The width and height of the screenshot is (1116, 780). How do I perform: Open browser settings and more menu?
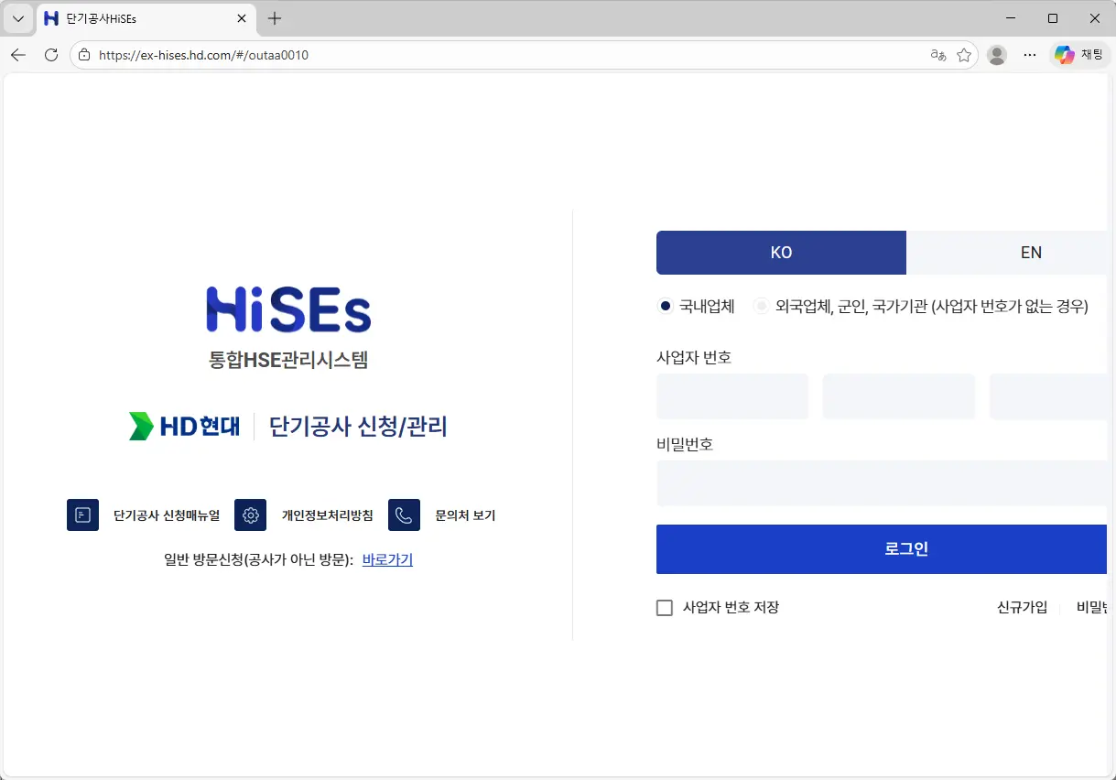coord(1030,55)
